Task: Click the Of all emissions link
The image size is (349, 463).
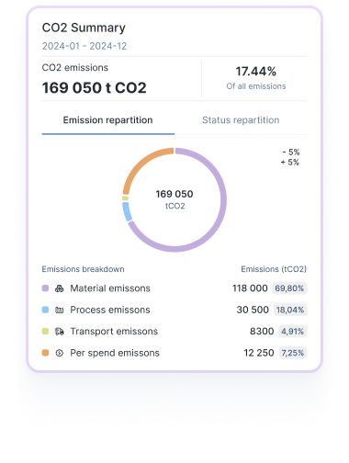Action: pyautogui.click(x=256, y=86)
